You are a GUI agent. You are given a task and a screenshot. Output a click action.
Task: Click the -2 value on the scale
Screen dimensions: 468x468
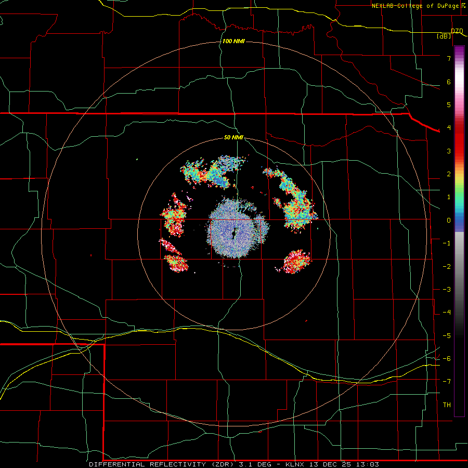click(x=447, y=267)
